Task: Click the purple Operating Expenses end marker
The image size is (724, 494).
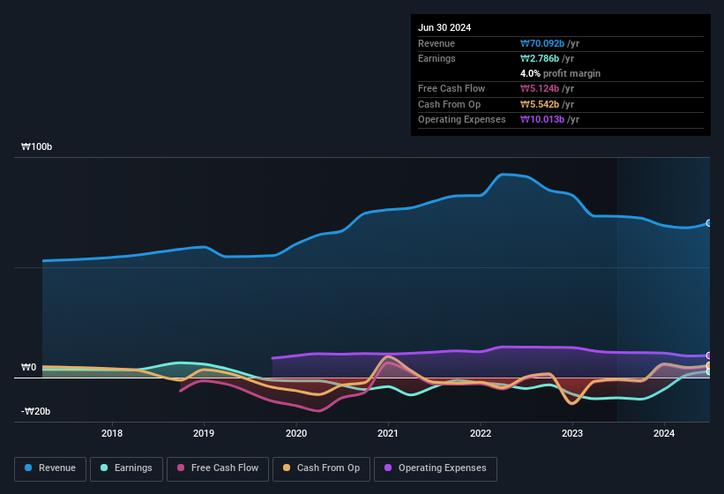Action: 709,356
